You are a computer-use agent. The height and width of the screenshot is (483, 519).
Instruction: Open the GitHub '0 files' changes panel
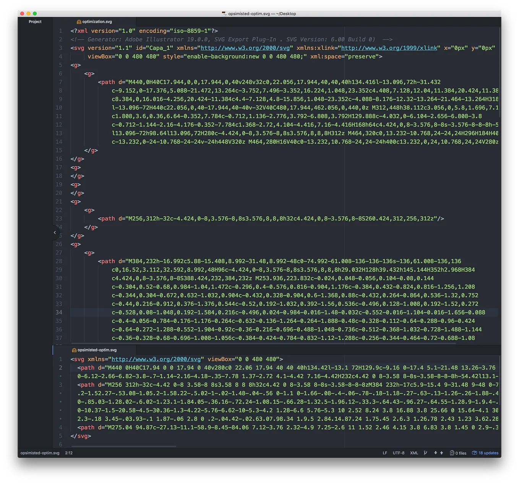coord(457,453)
